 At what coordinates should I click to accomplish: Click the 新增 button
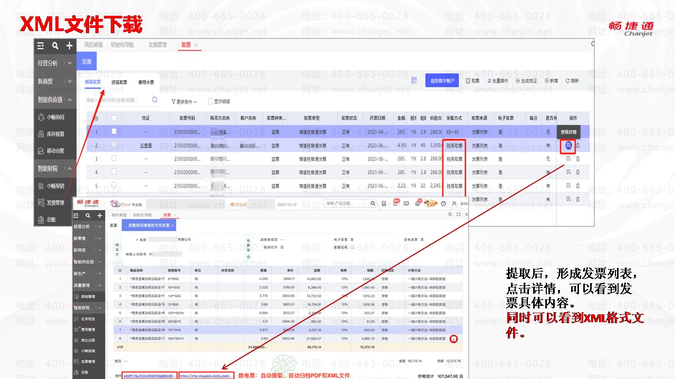click(x=551, y=81)
